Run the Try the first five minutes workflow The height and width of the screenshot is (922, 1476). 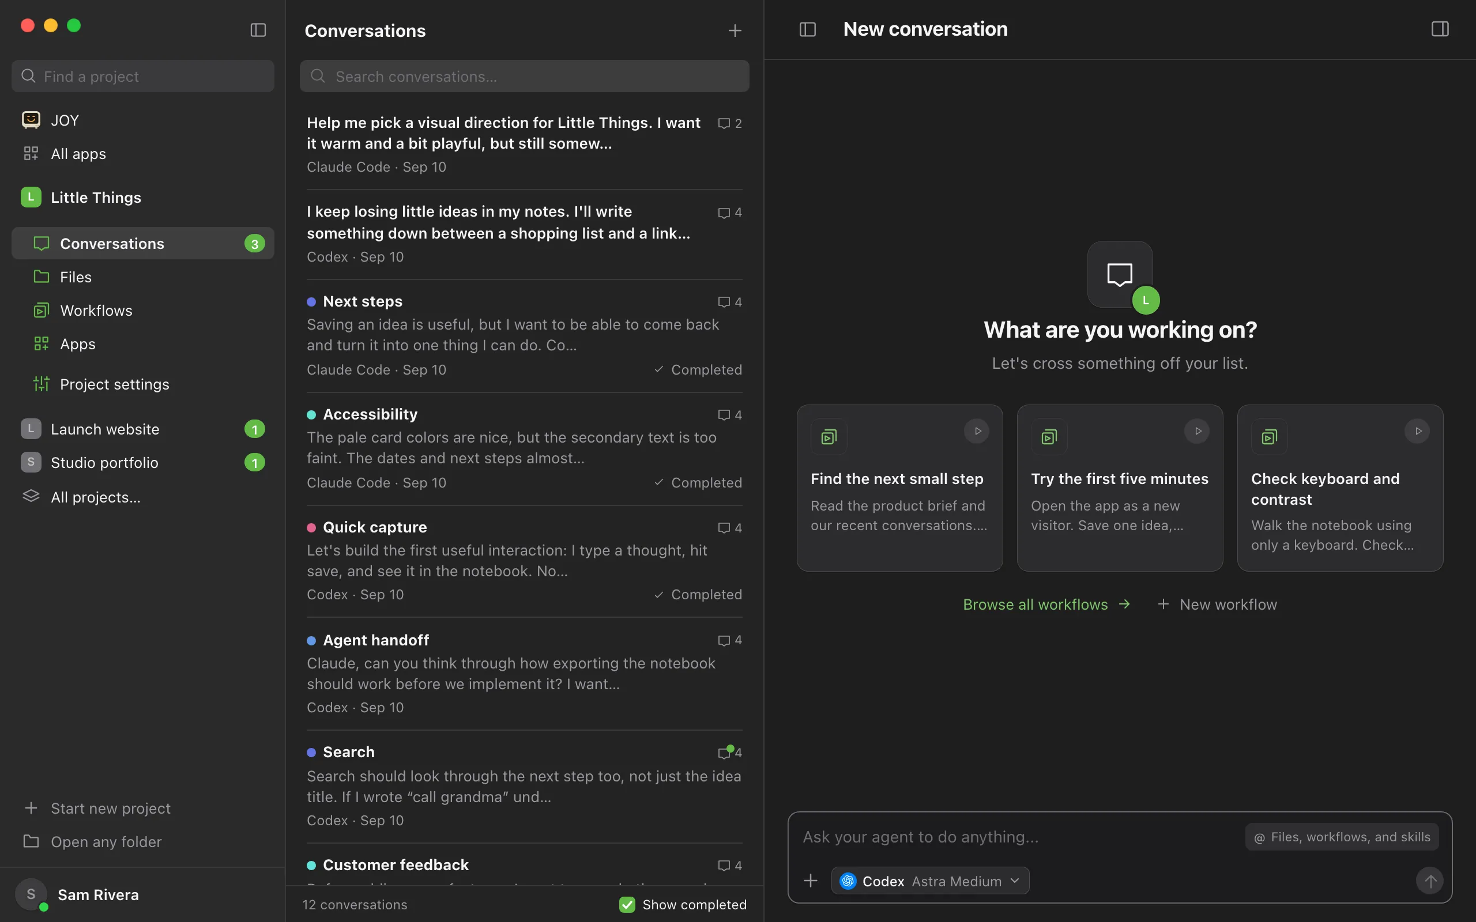pos(1198,431)
